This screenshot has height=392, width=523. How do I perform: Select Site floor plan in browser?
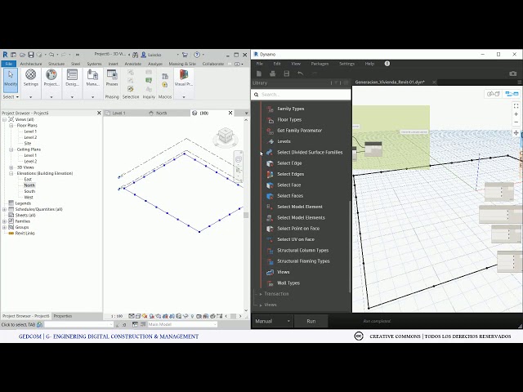(x=28, y=144)
